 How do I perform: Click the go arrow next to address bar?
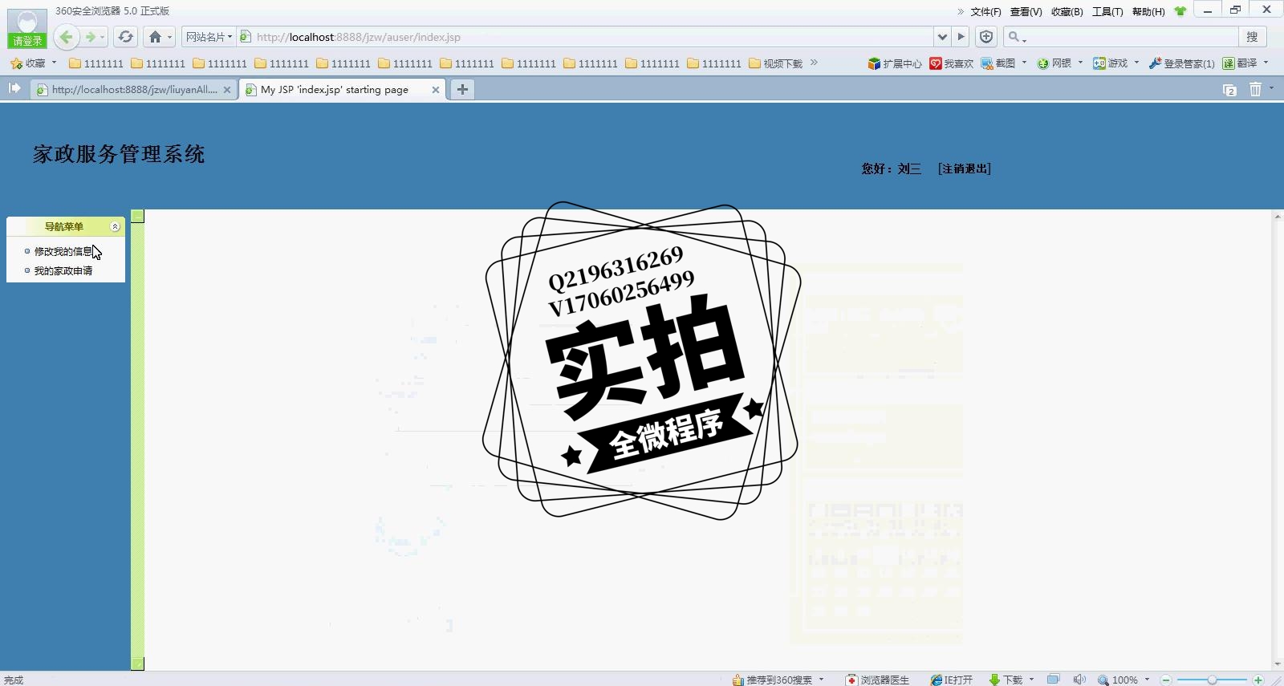(961, 37)
